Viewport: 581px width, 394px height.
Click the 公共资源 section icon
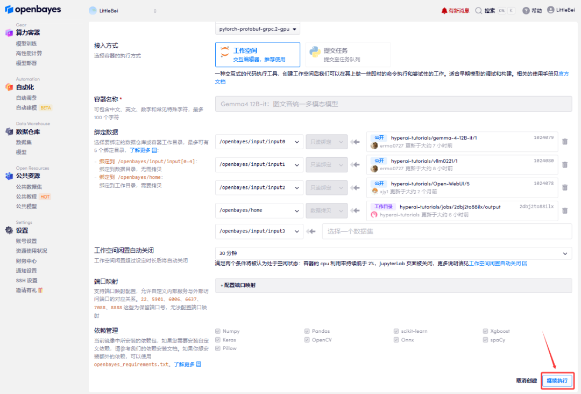[9, 176]
